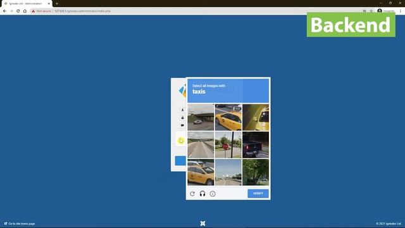Go to browser home page icon

25,11
